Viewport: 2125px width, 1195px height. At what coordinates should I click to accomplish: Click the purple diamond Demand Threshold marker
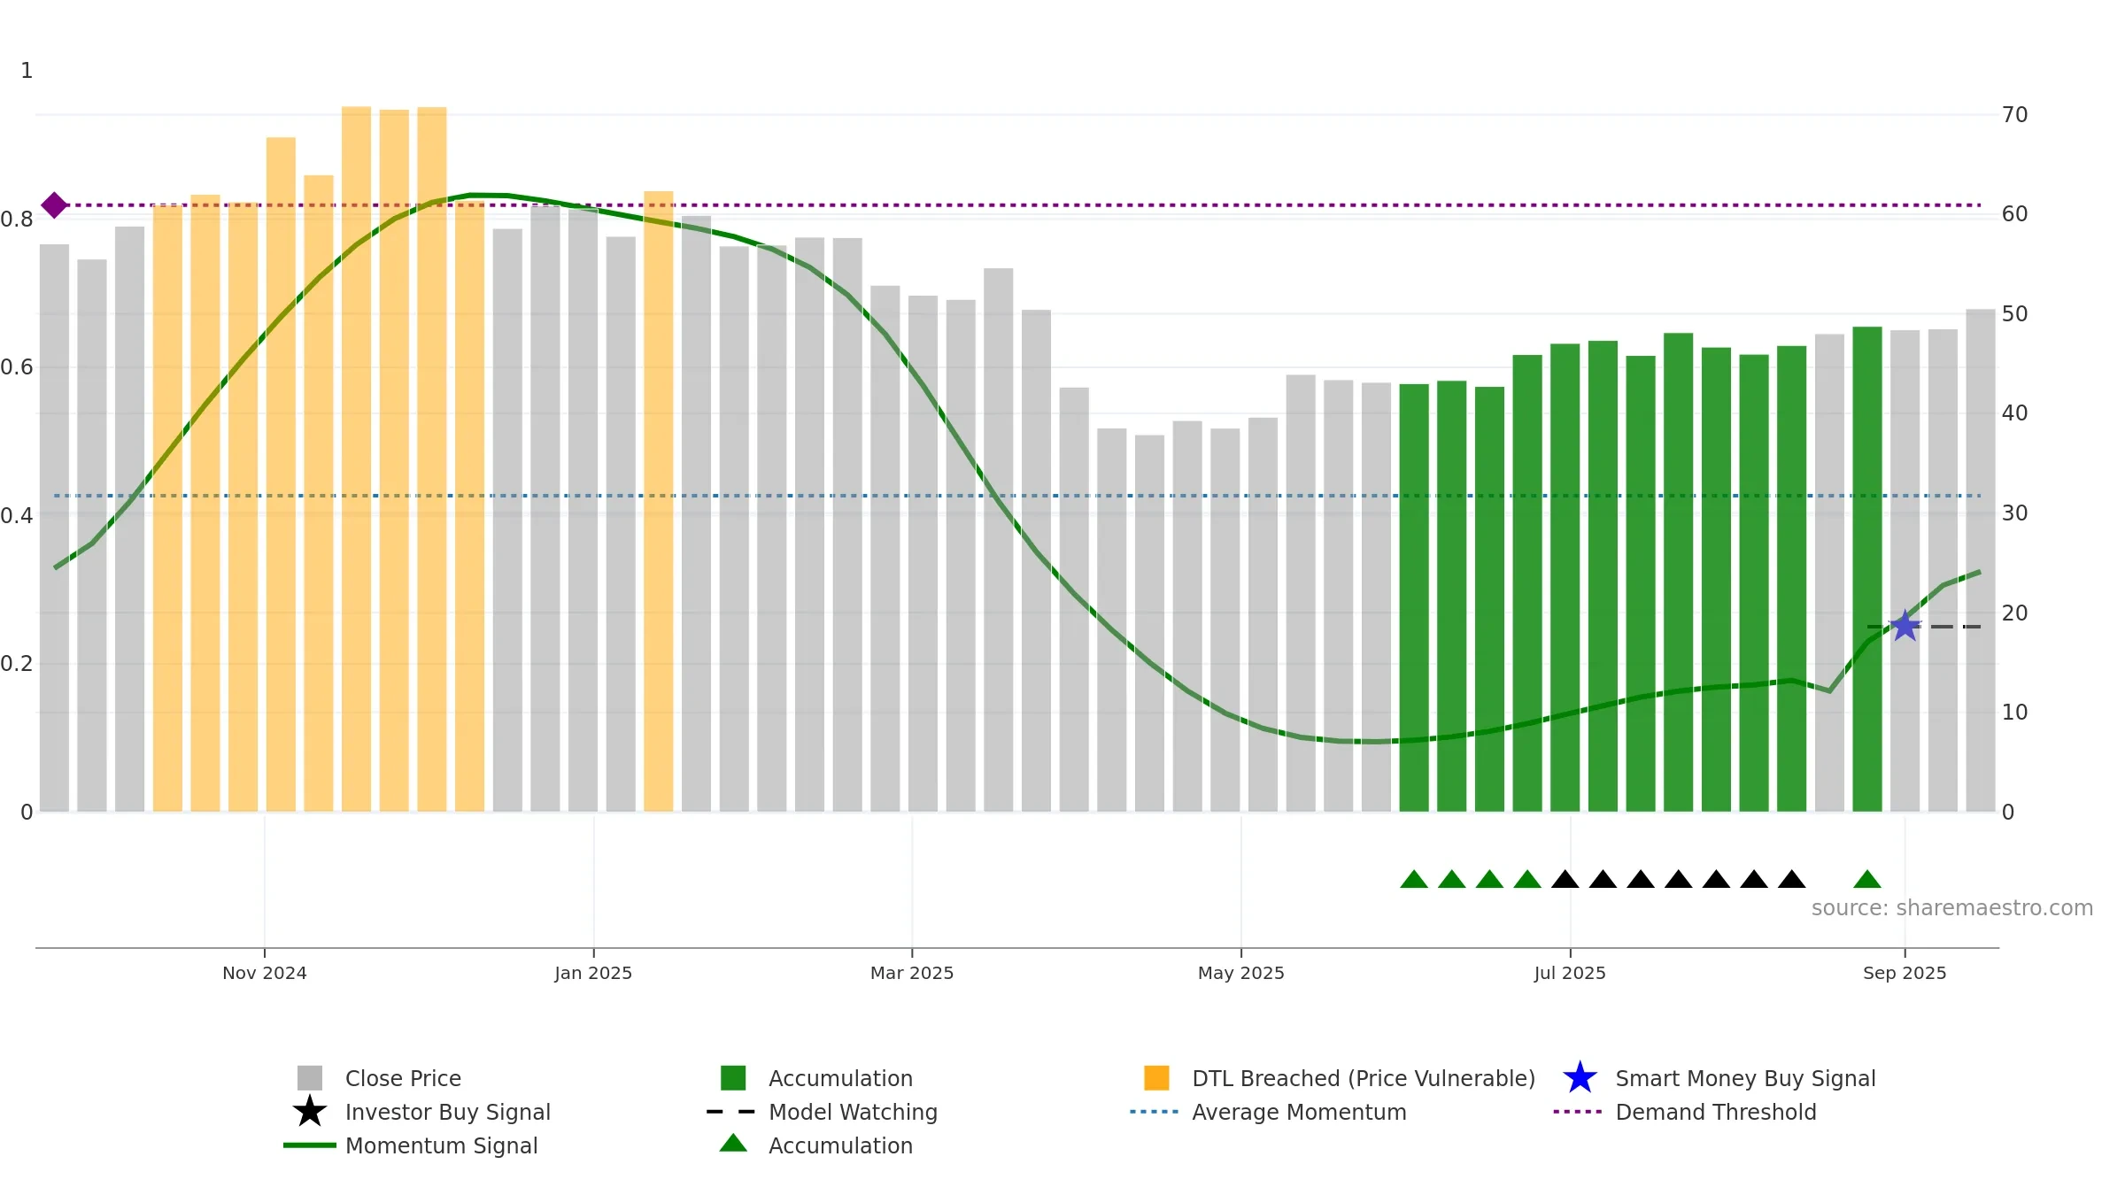point(54,205)
